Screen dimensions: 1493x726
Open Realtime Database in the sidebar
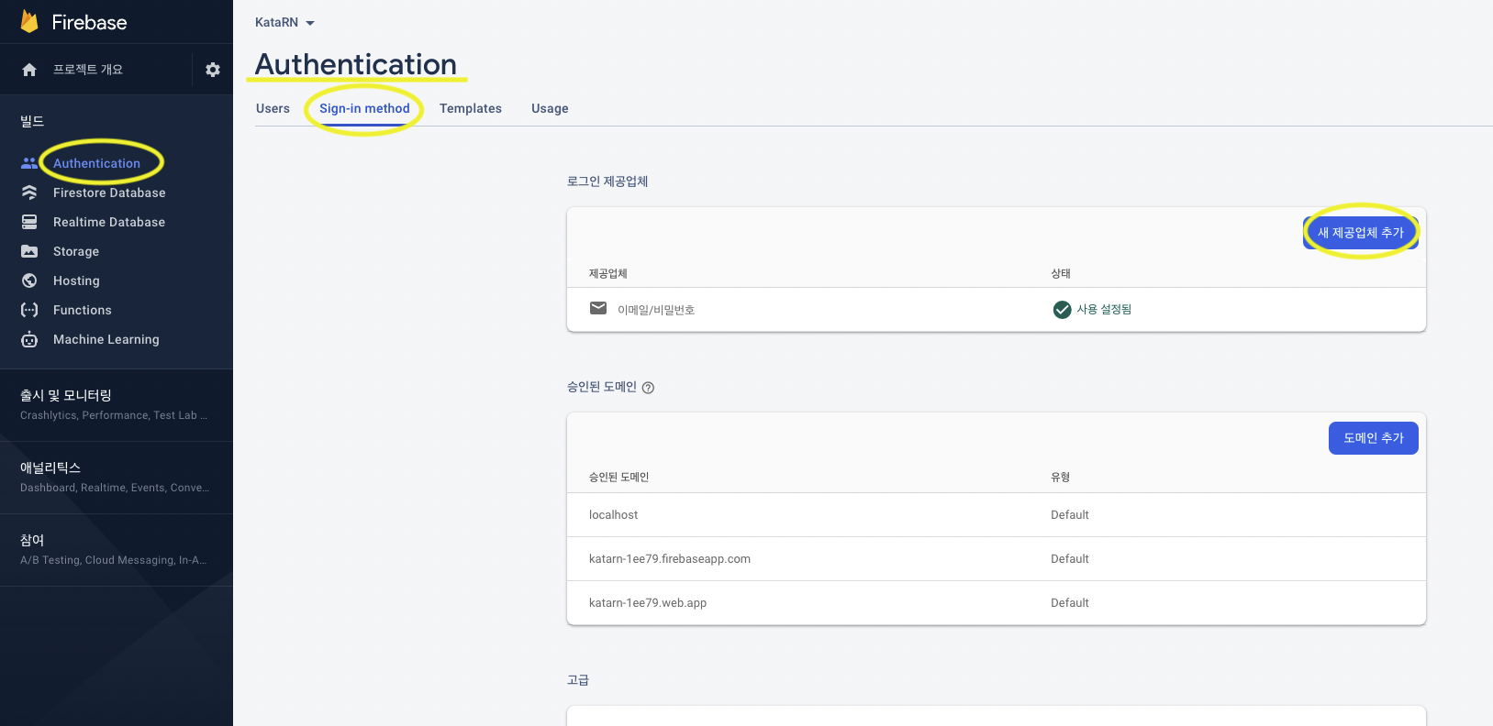point(109,222)
